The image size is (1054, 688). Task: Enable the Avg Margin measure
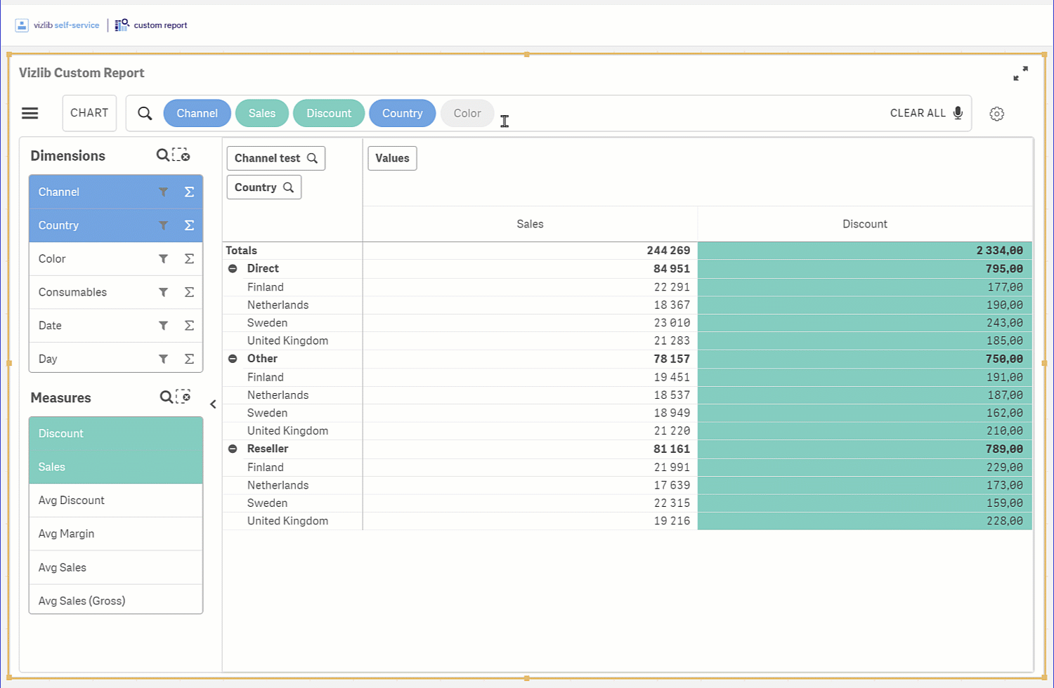tap(116, 534)
